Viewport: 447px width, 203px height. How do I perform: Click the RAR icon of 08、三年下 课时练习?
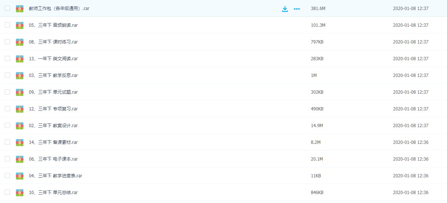pyautogui.click(x=20, y=42)
